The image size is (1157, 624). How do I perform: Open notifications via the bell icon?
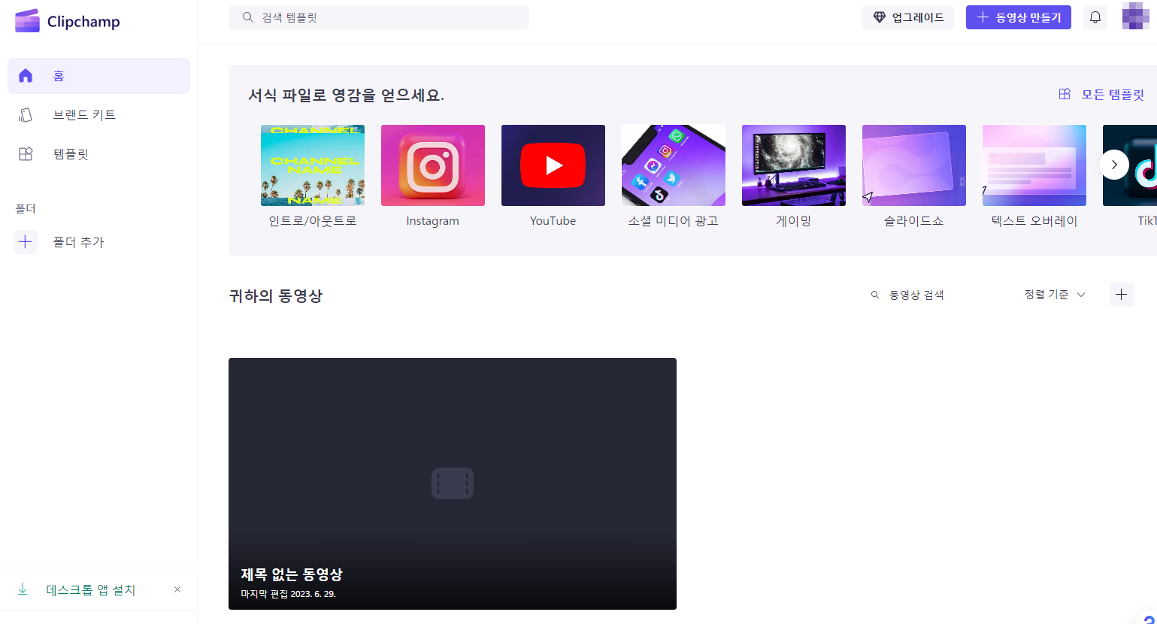1095,17
